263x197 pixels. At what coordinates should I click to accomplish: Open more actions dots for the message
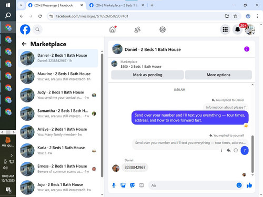coord(221,150)
